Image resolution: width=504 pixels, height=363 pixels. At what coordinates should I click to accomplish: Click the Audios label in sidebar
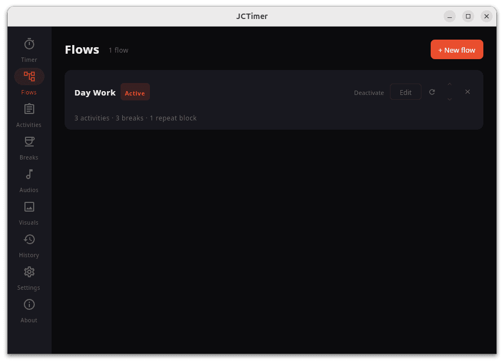[29, 190]
